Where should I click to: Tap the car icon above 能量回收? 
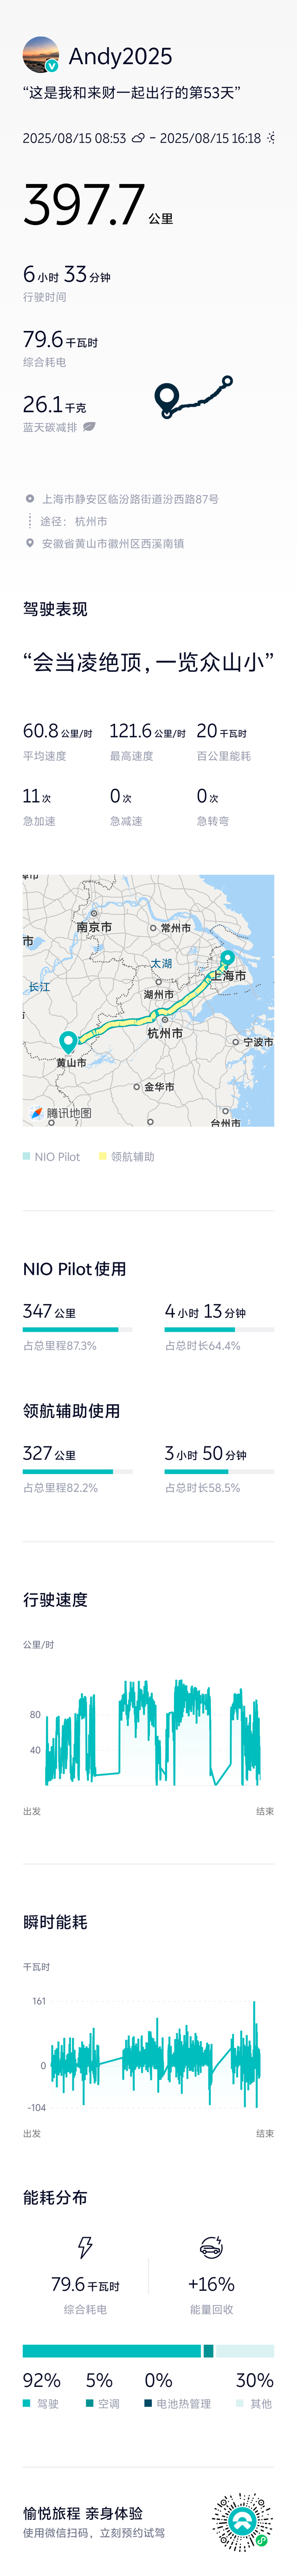[211, 2247]
